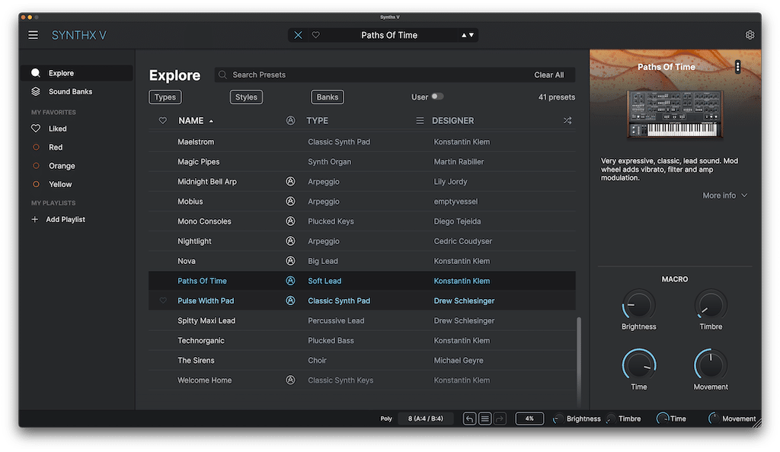
Task: Open the Paths Of Time preset name selector
Action: [389, 35]
